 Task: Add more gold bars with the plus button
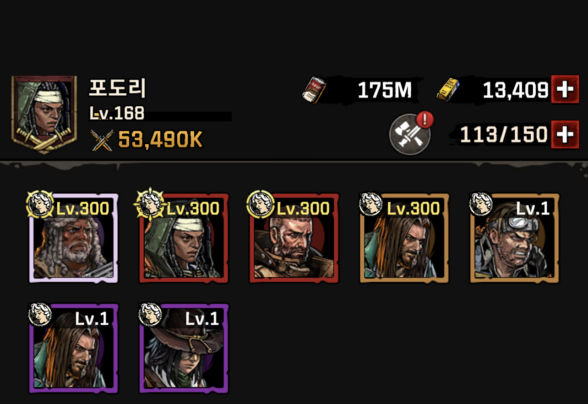coord(565,90)
